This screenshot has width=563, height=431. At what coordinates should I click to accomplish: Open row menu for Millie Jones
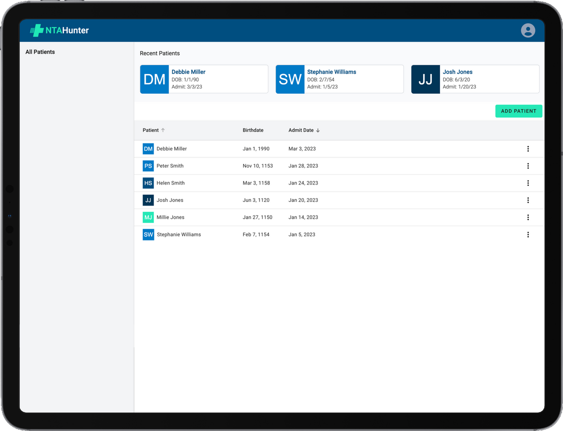tap(528, 217)
